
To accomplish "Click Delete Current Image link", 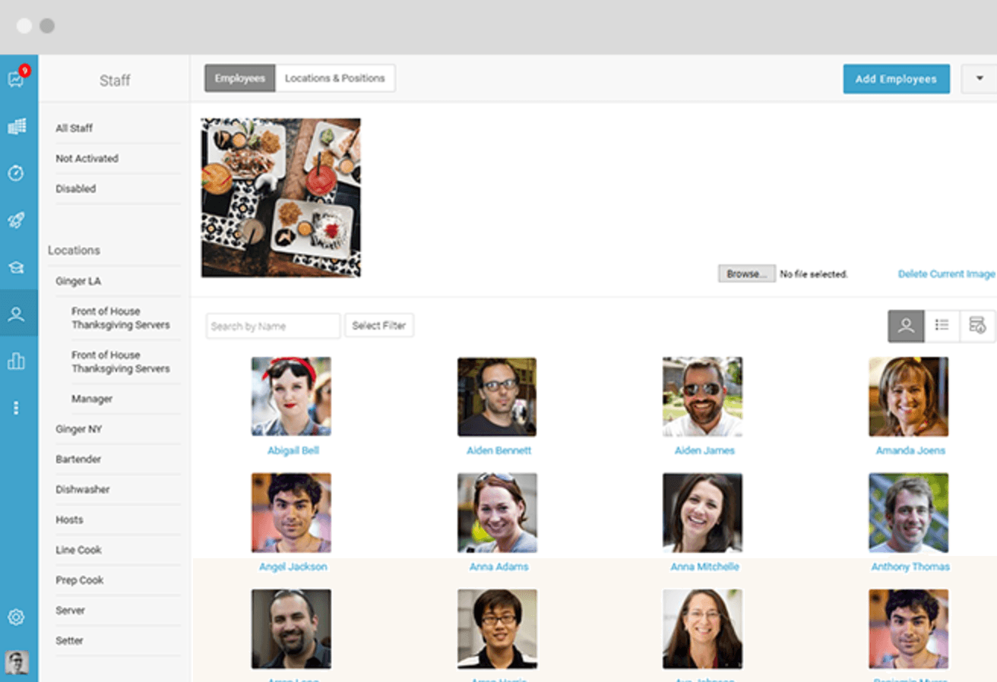I will tap(946, 274).
